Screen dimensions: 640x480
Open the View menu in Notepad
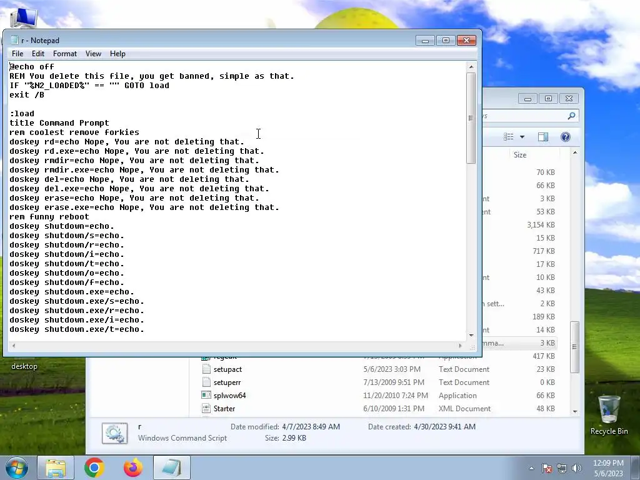click(93, 54)
